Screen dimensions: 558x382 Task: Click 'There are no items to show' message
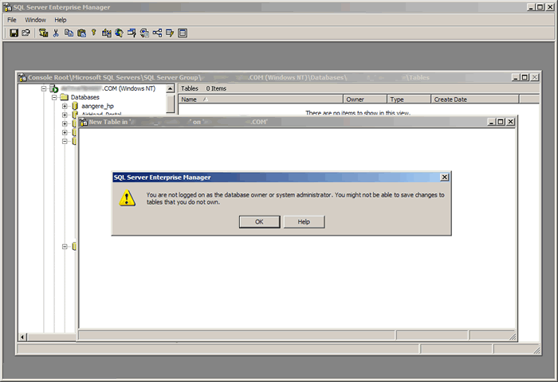[x=358, y=113]
